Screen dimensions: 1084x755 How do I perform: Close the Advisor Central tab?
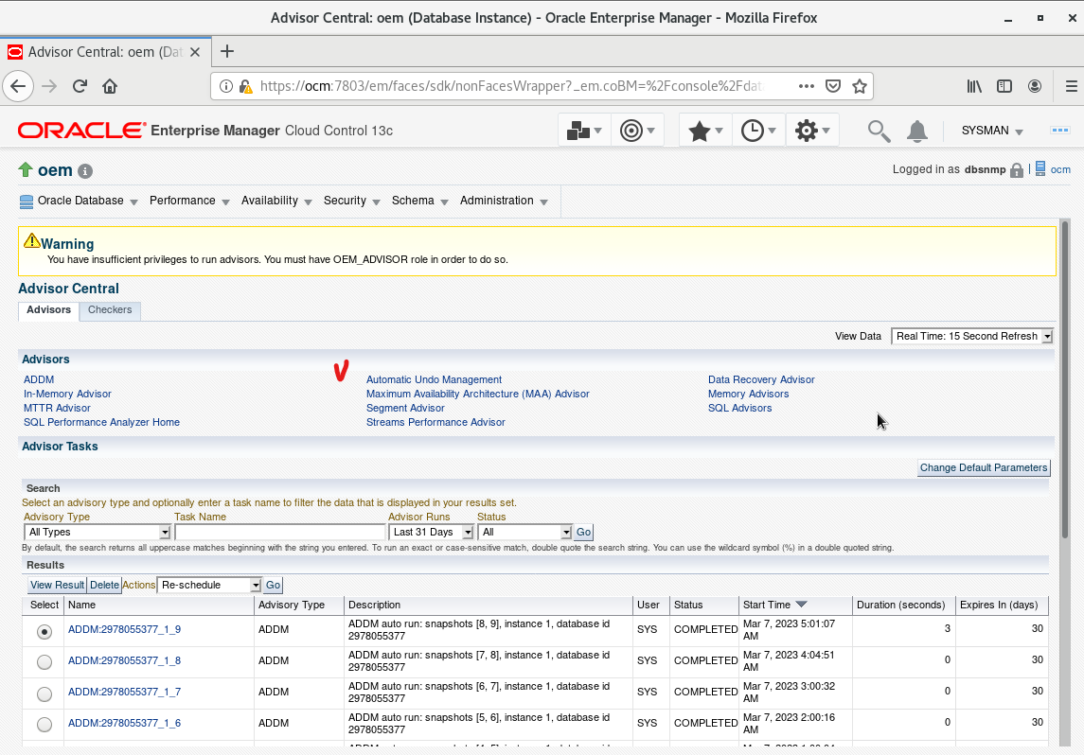click(195, 52)
